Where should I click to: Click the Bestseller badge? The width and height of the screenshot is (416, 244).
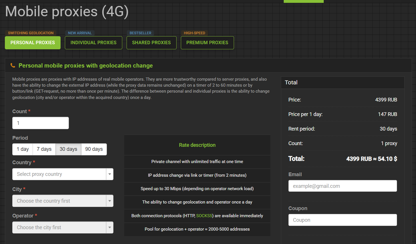click(141, 33)
